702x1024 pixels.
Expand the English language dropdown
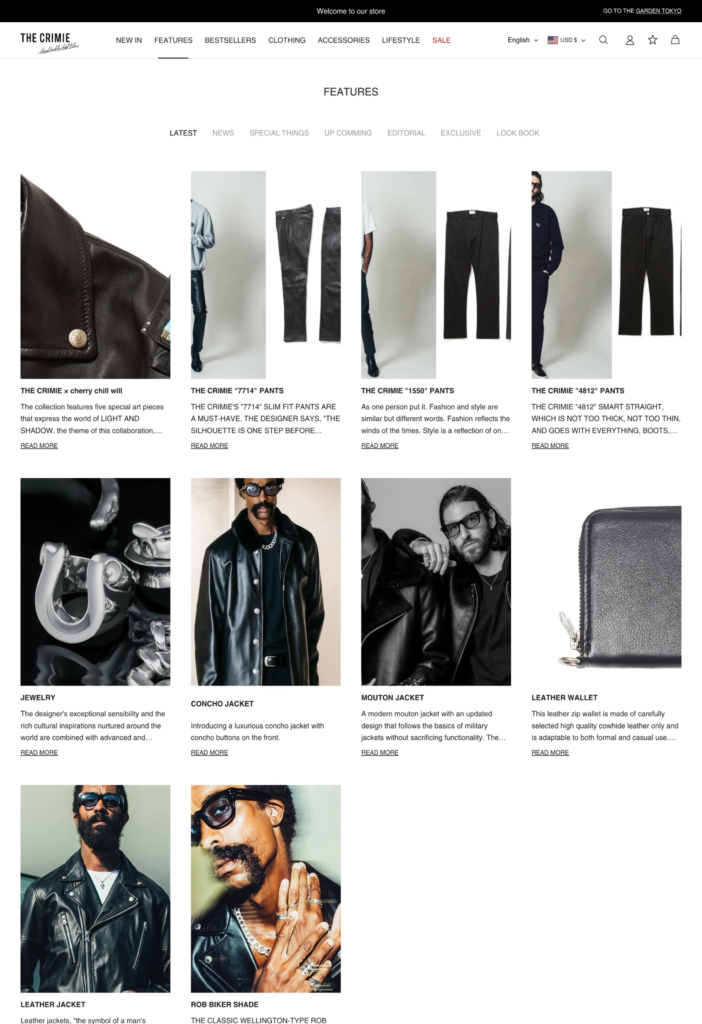(523, 40)
